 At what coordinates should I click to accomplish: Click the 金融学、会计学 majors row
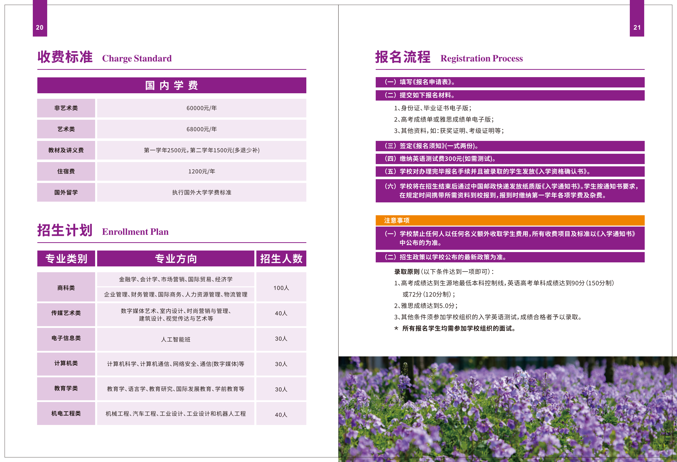176,279
